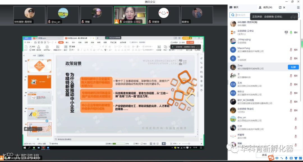Click 私聊 button for Zoey
The width and height of the screenshot is (303, 162).
pyautogui.click(x=293, y=67)
